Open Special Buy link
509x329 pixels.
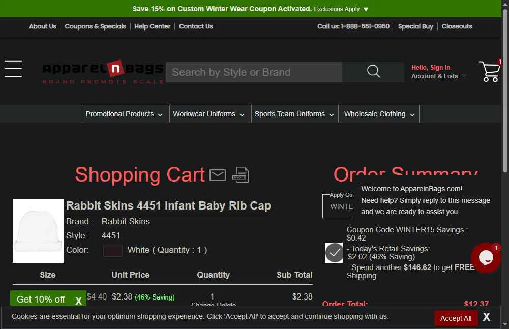tap(415, 26)
